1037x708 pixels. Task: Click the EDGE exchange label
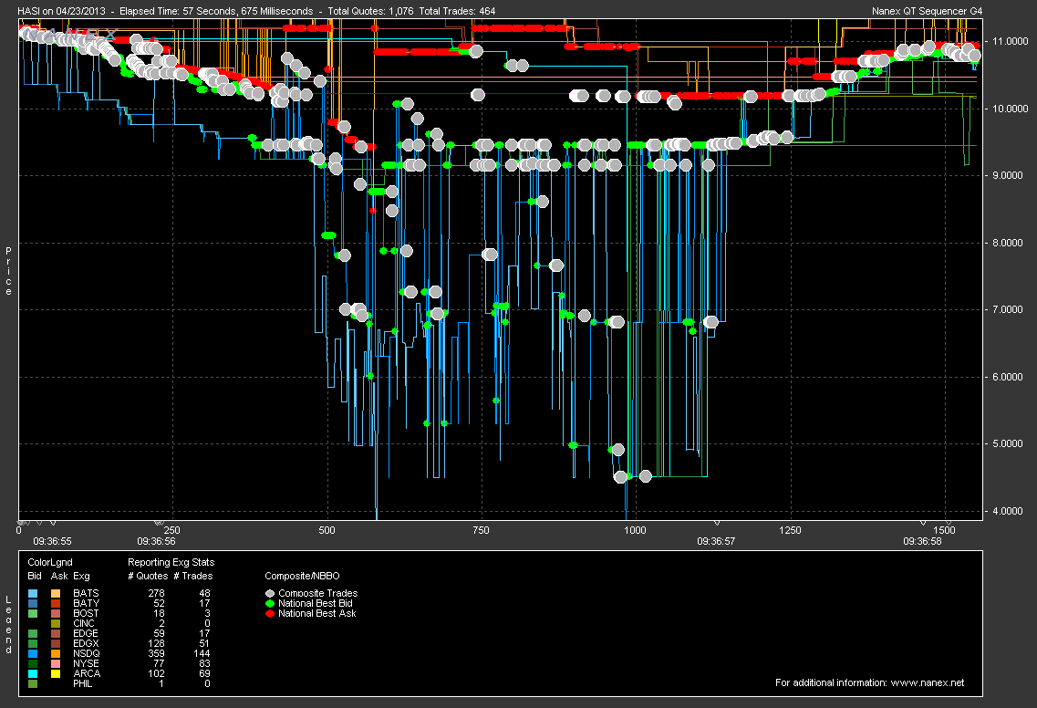pyautogui.click(x=86, y=633)
